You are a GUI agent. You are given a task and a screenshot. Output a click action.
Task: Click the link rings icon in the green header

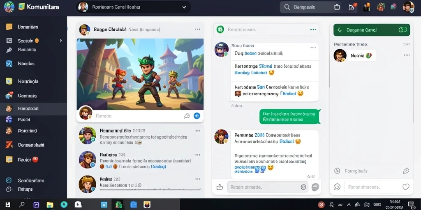(x=403, y=30)
